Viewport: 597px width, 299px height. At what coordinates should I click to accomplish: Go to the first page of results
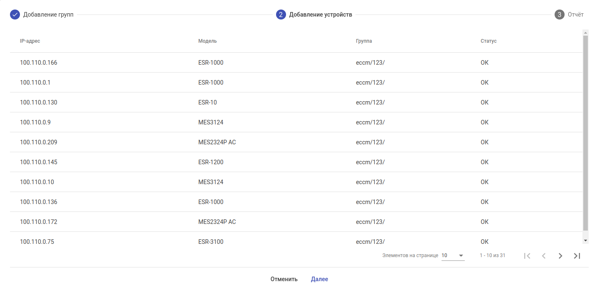click(527, 256)
